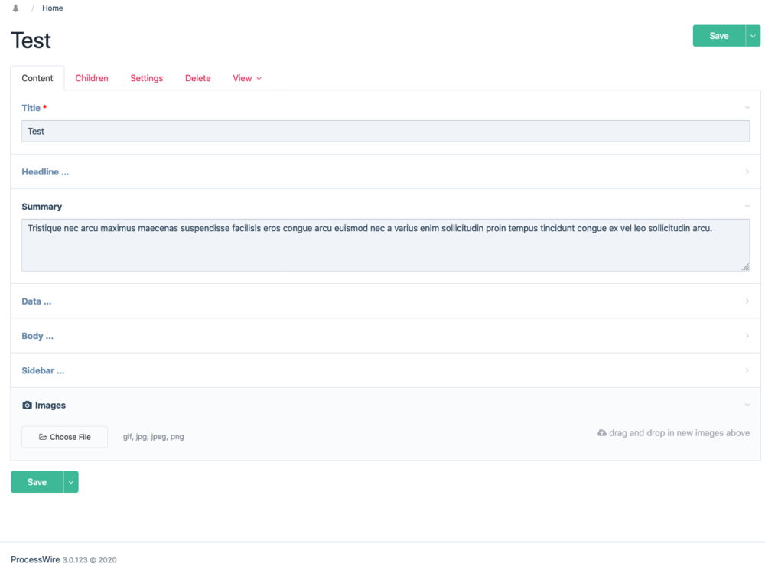Switch to the Settings tab

(146, 78)
